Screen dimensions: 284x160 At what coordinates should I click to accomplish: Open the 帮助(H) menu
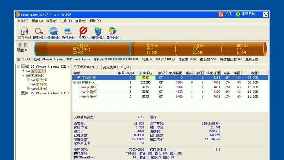95,21
